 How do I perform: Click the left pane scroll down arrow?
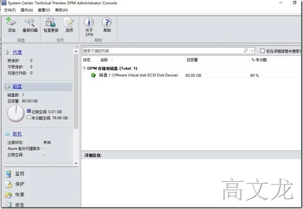coord(76,163)
